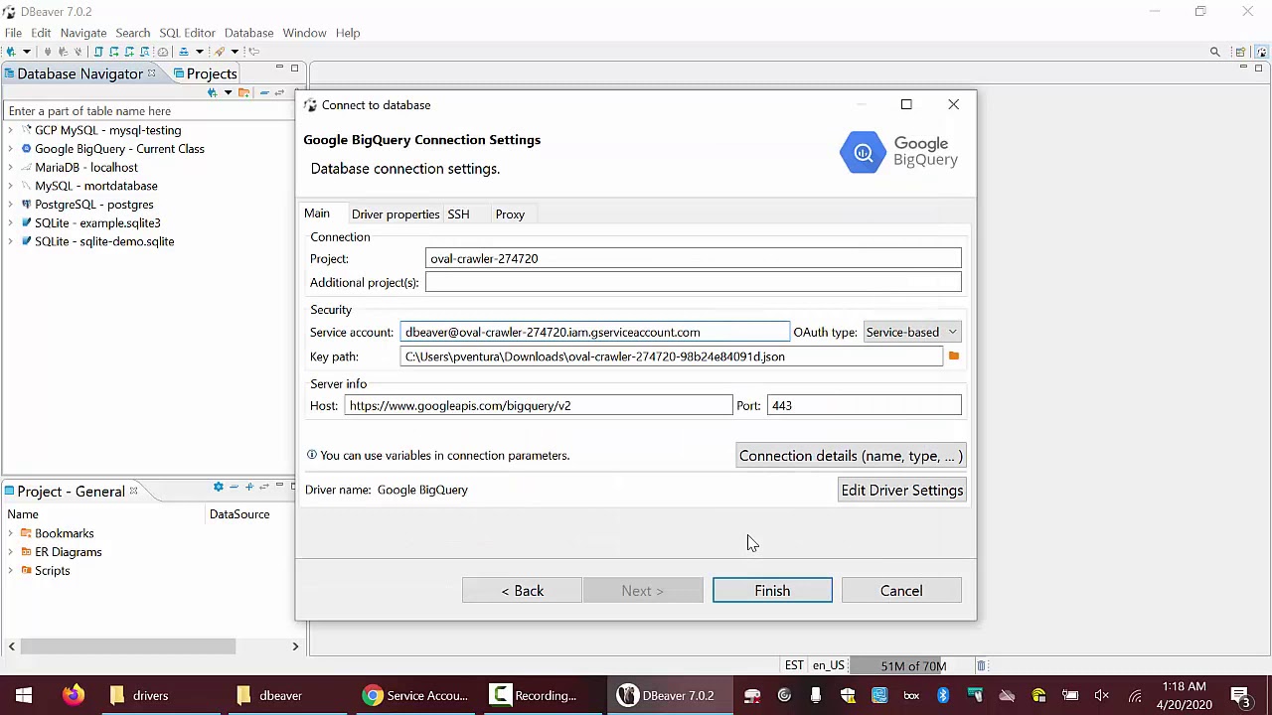1272x715 pixels.
Task: Click the Invalidate/Reconnect icon in main toolbar
Action: [x=63, y=52]
